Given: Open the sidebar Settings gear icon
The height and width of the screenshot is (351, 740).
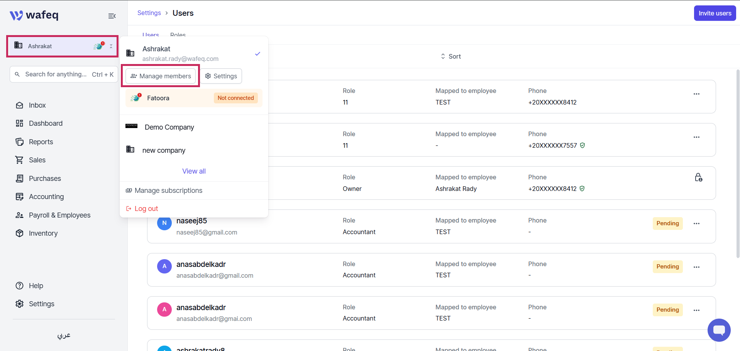Looking at the screenshot, I should pos(19,304).
